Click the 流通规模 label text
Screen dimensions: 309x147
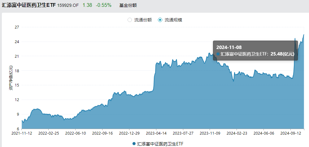point(173,20)
